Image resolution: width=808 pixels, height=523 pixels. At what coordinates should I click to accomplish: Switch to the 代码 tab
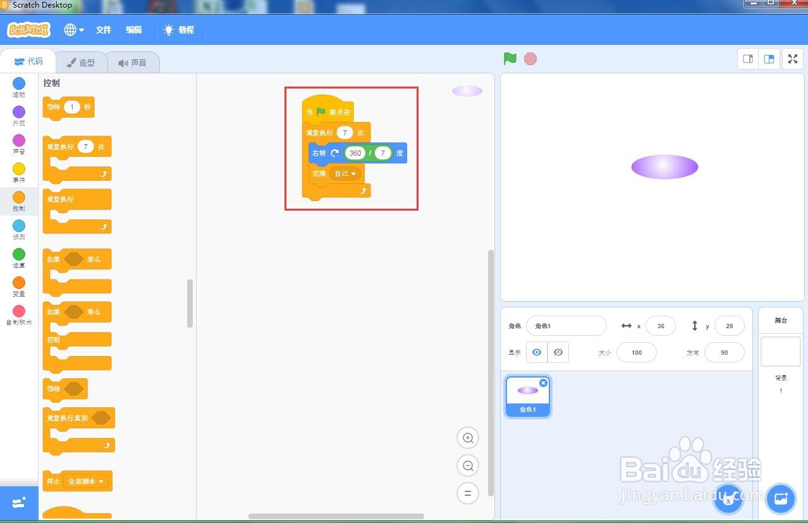click(x=28, y=61)
